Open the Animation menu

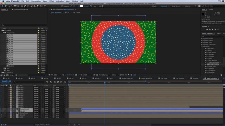[x=60, y=1]
